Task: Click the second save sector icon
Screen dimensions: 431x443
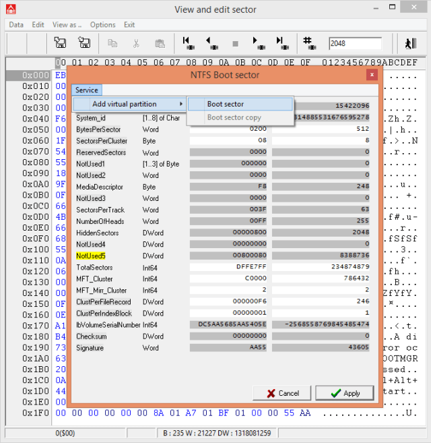Action: [84, 43]
